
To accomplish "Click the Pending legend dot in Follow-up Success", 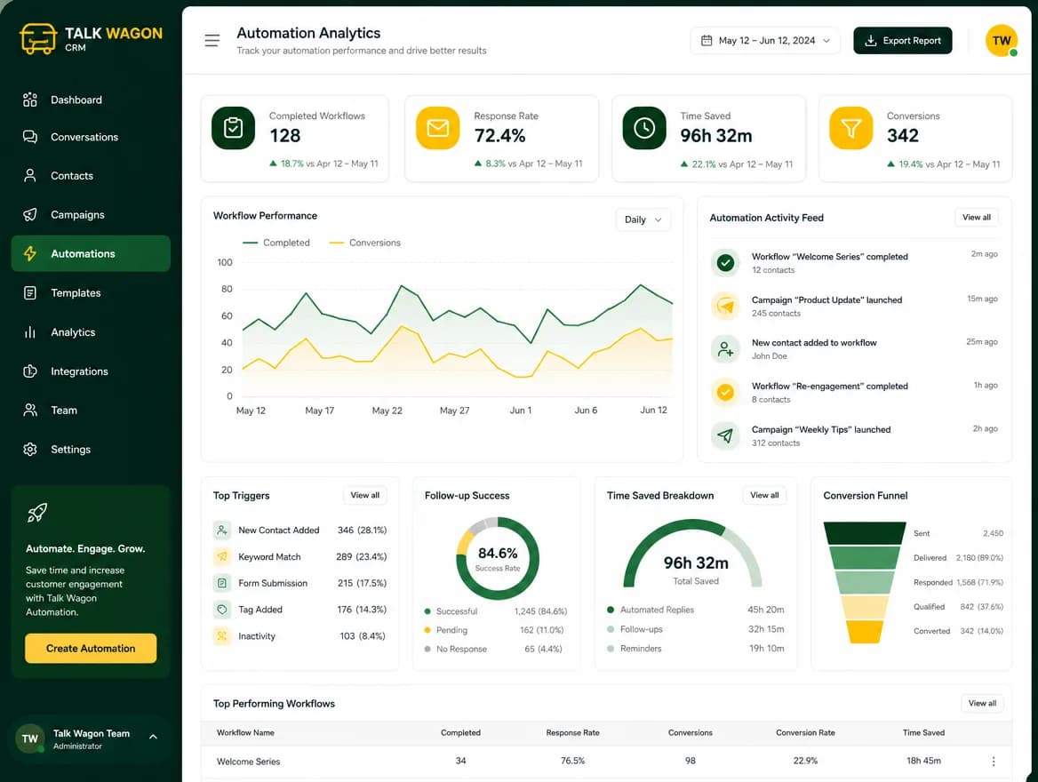I will click(427, 630).
